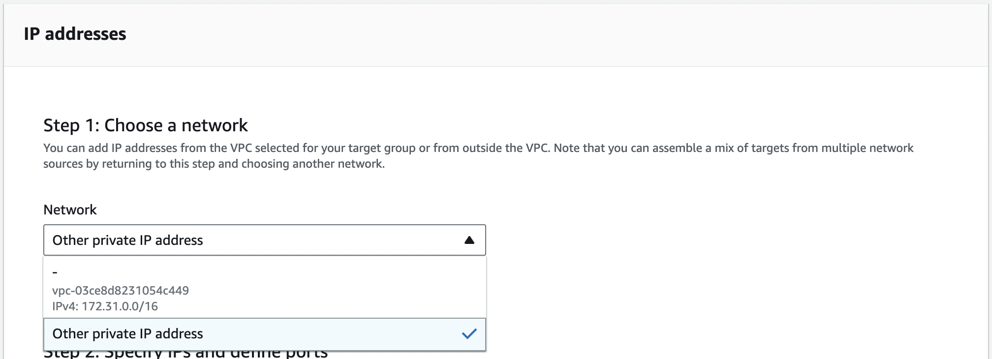This screenshot has height=359, width=992.
Task: Choose the highlighted "Other private IP address" list option
Action: [x=127, y=334]
